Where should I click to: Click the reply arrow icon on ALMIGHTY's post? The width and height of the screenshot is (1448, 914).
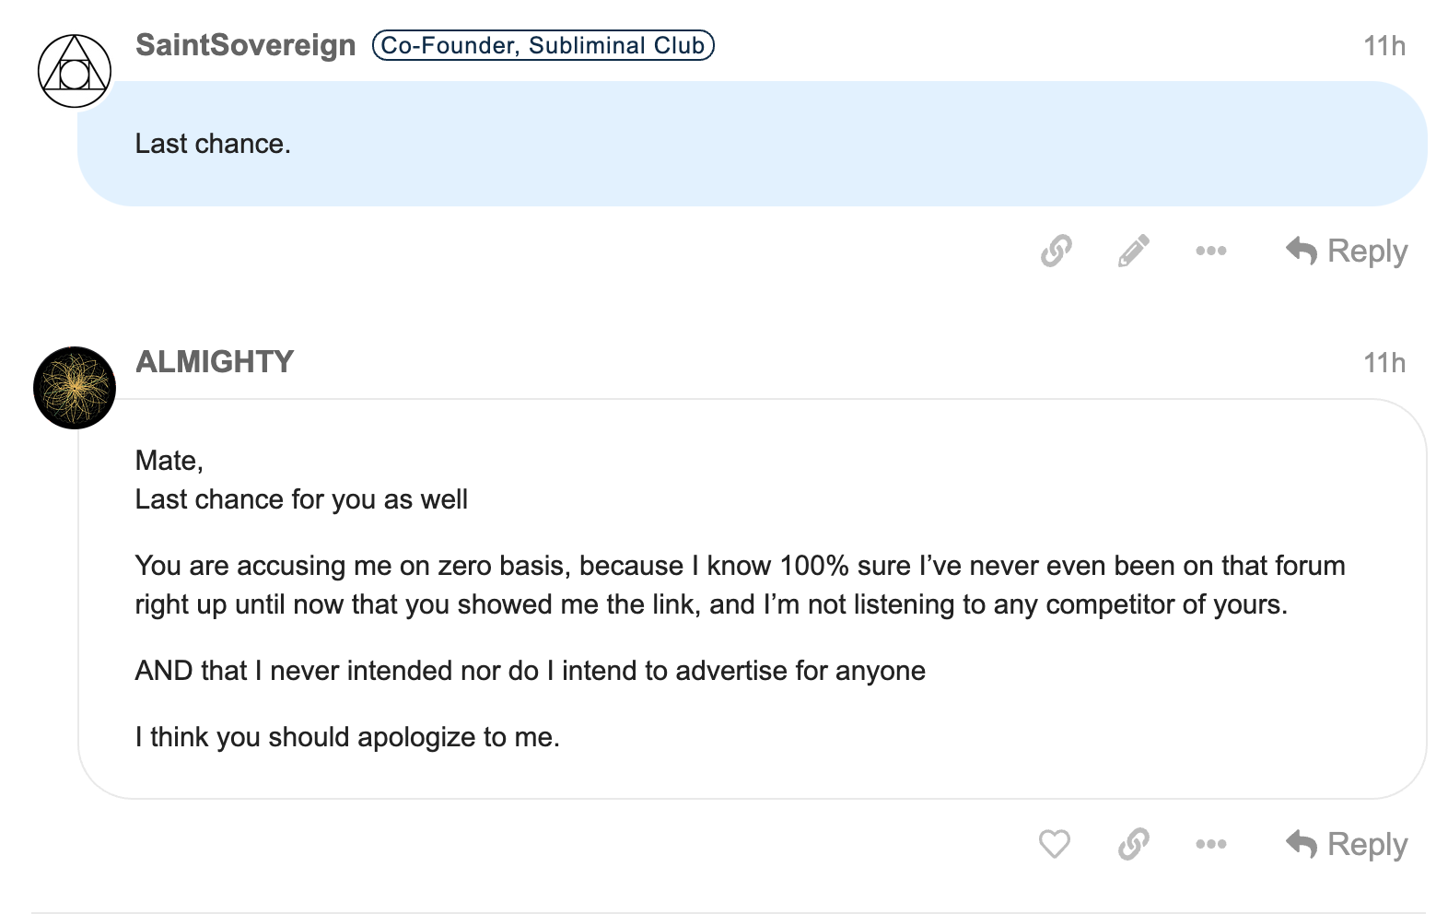(1302, 844)
